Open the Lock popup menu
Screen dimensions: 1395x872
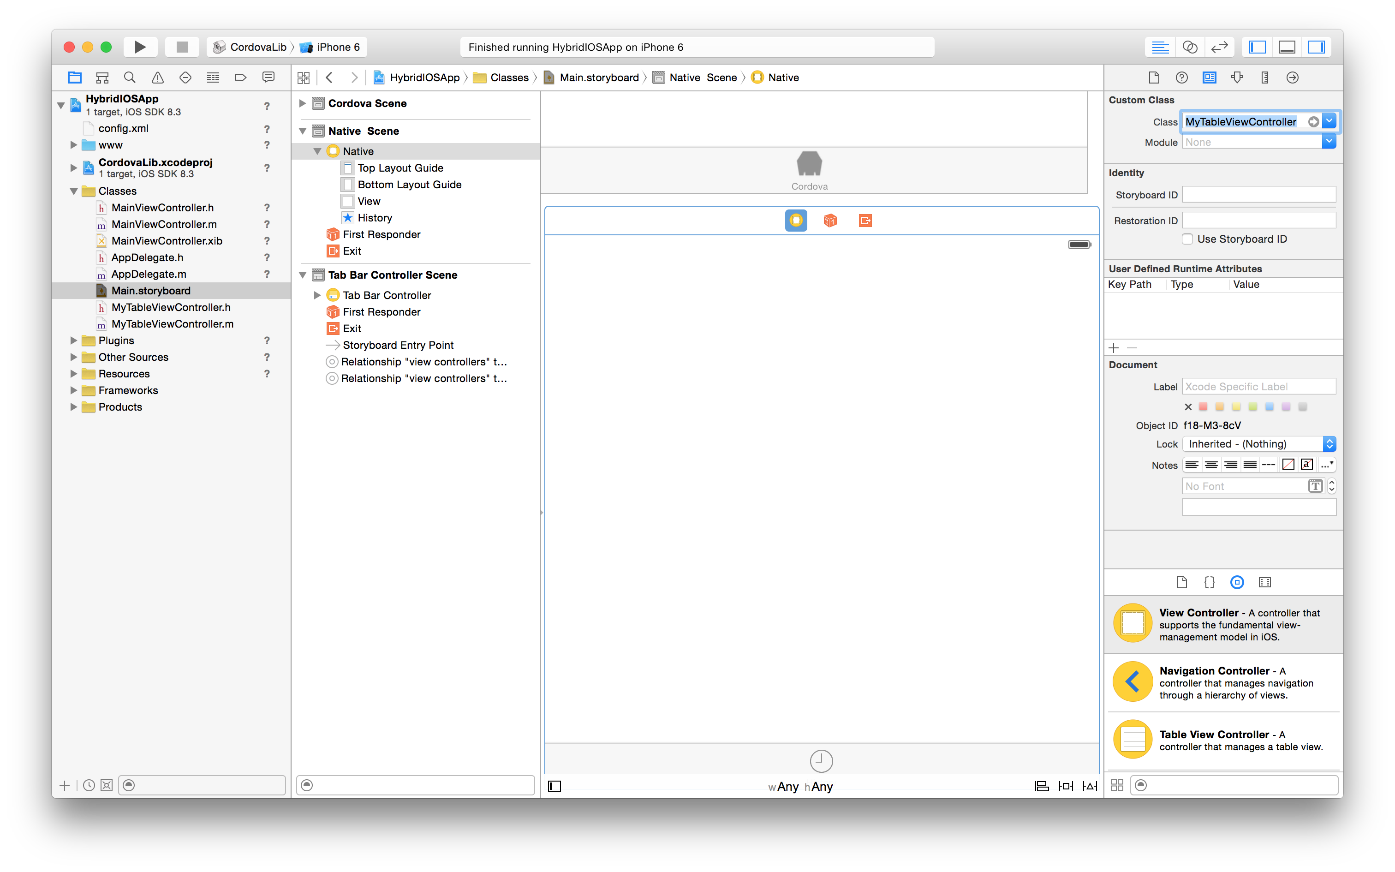(1259, 443)
